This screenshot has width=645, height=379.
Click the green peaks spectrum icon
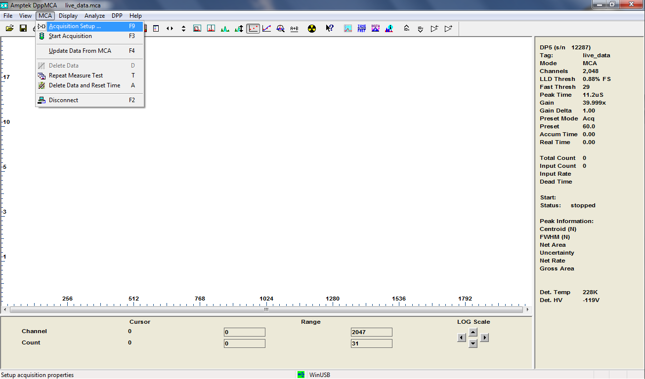click(x=225, y=29)
